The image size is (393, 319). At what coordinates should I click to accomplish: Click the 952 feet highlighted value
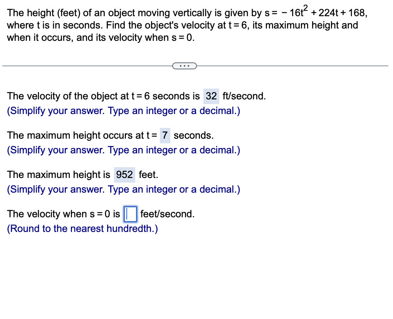click(124, 175)
